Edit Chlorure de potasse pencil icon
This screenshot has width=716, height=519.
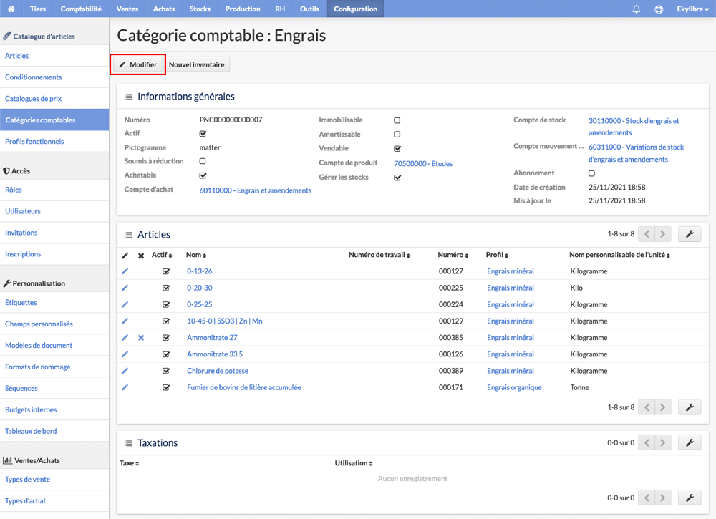coord(125,371)
